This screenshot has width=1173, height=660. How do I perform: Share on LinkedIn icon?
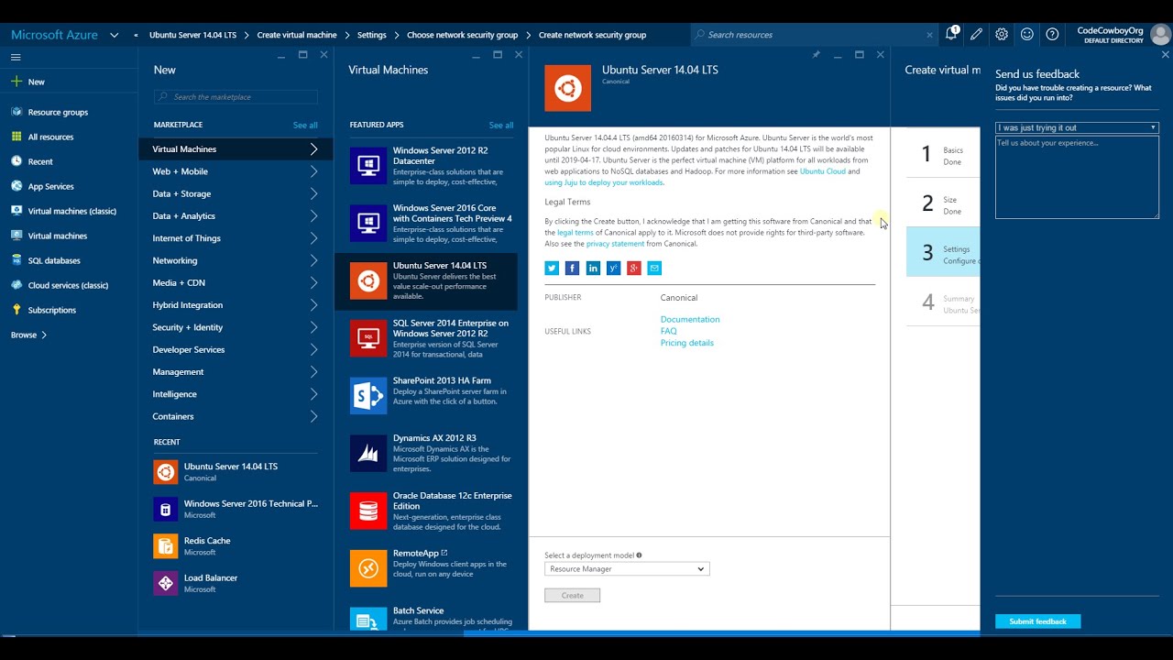[x=593, y=268]
